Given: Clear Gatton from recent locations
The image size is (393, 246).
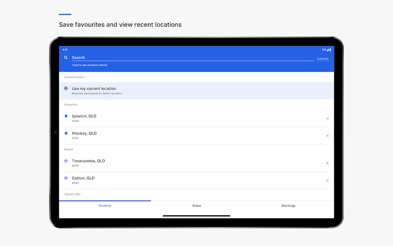Looking at the screenshot, I should [327, 180].
